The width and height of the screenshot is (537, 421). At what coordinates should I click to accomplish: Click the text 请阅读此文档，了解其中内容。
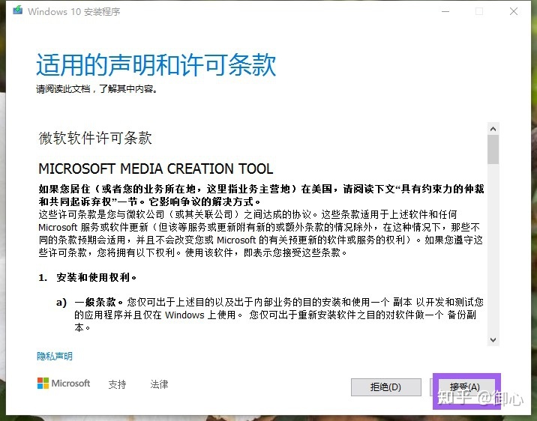pos(97,89)
